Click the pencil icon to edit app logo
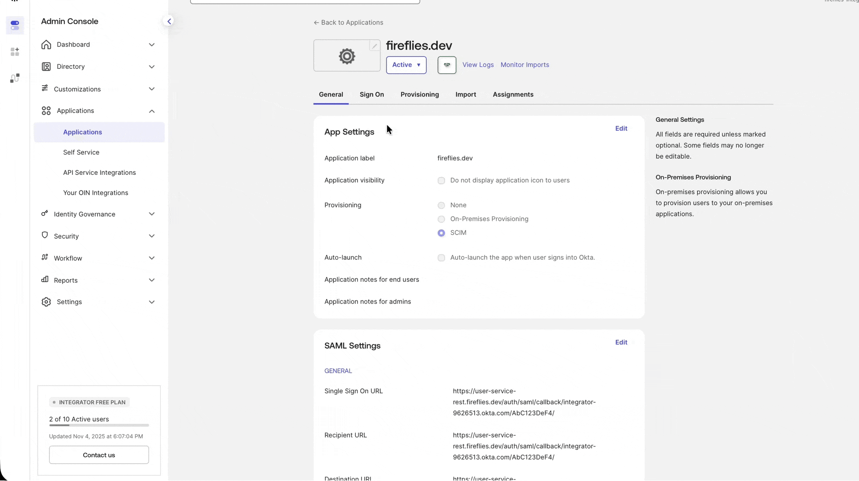The height and width of the screenshot is (481, 859). (x=374, y=46)
